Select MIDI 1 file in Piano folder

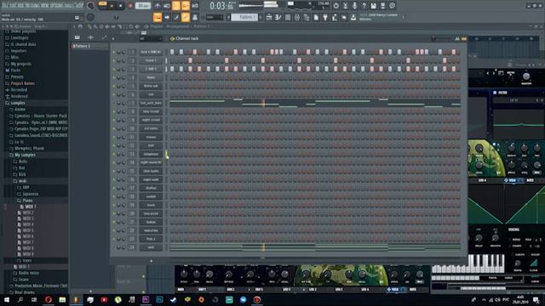(31, 207)
